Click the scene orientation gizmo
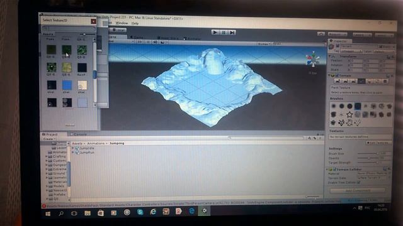This screenshot has width=403, height=226. (x=313, y=60)
